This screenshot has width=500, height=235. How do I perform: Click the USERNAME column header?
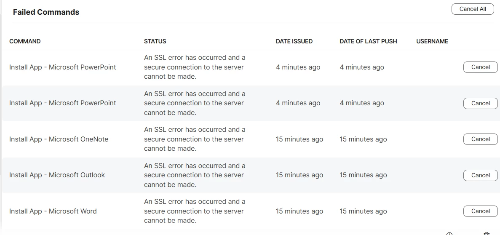[x=432, y=41]
